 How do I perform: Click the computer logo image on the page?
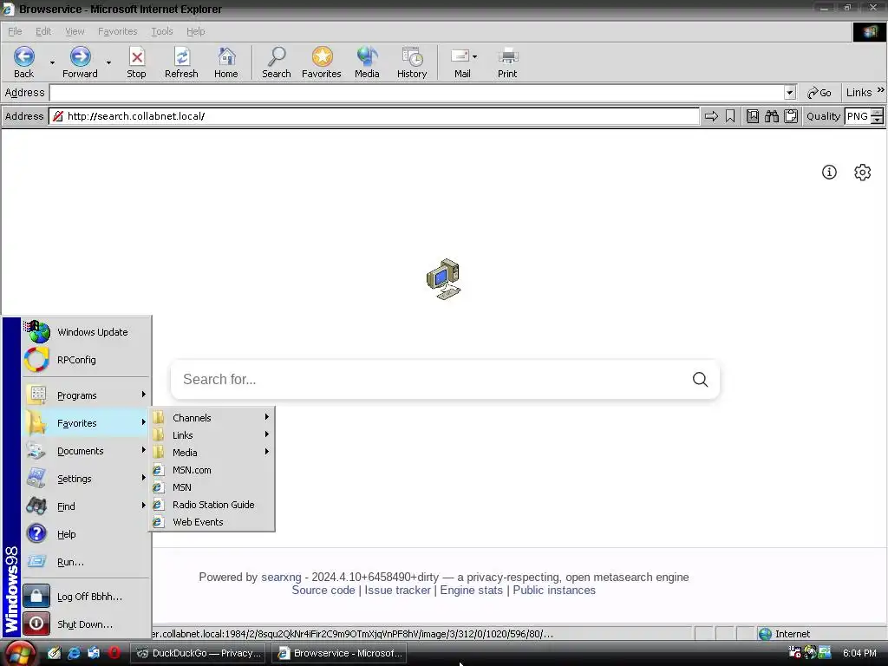click(443, 279)
